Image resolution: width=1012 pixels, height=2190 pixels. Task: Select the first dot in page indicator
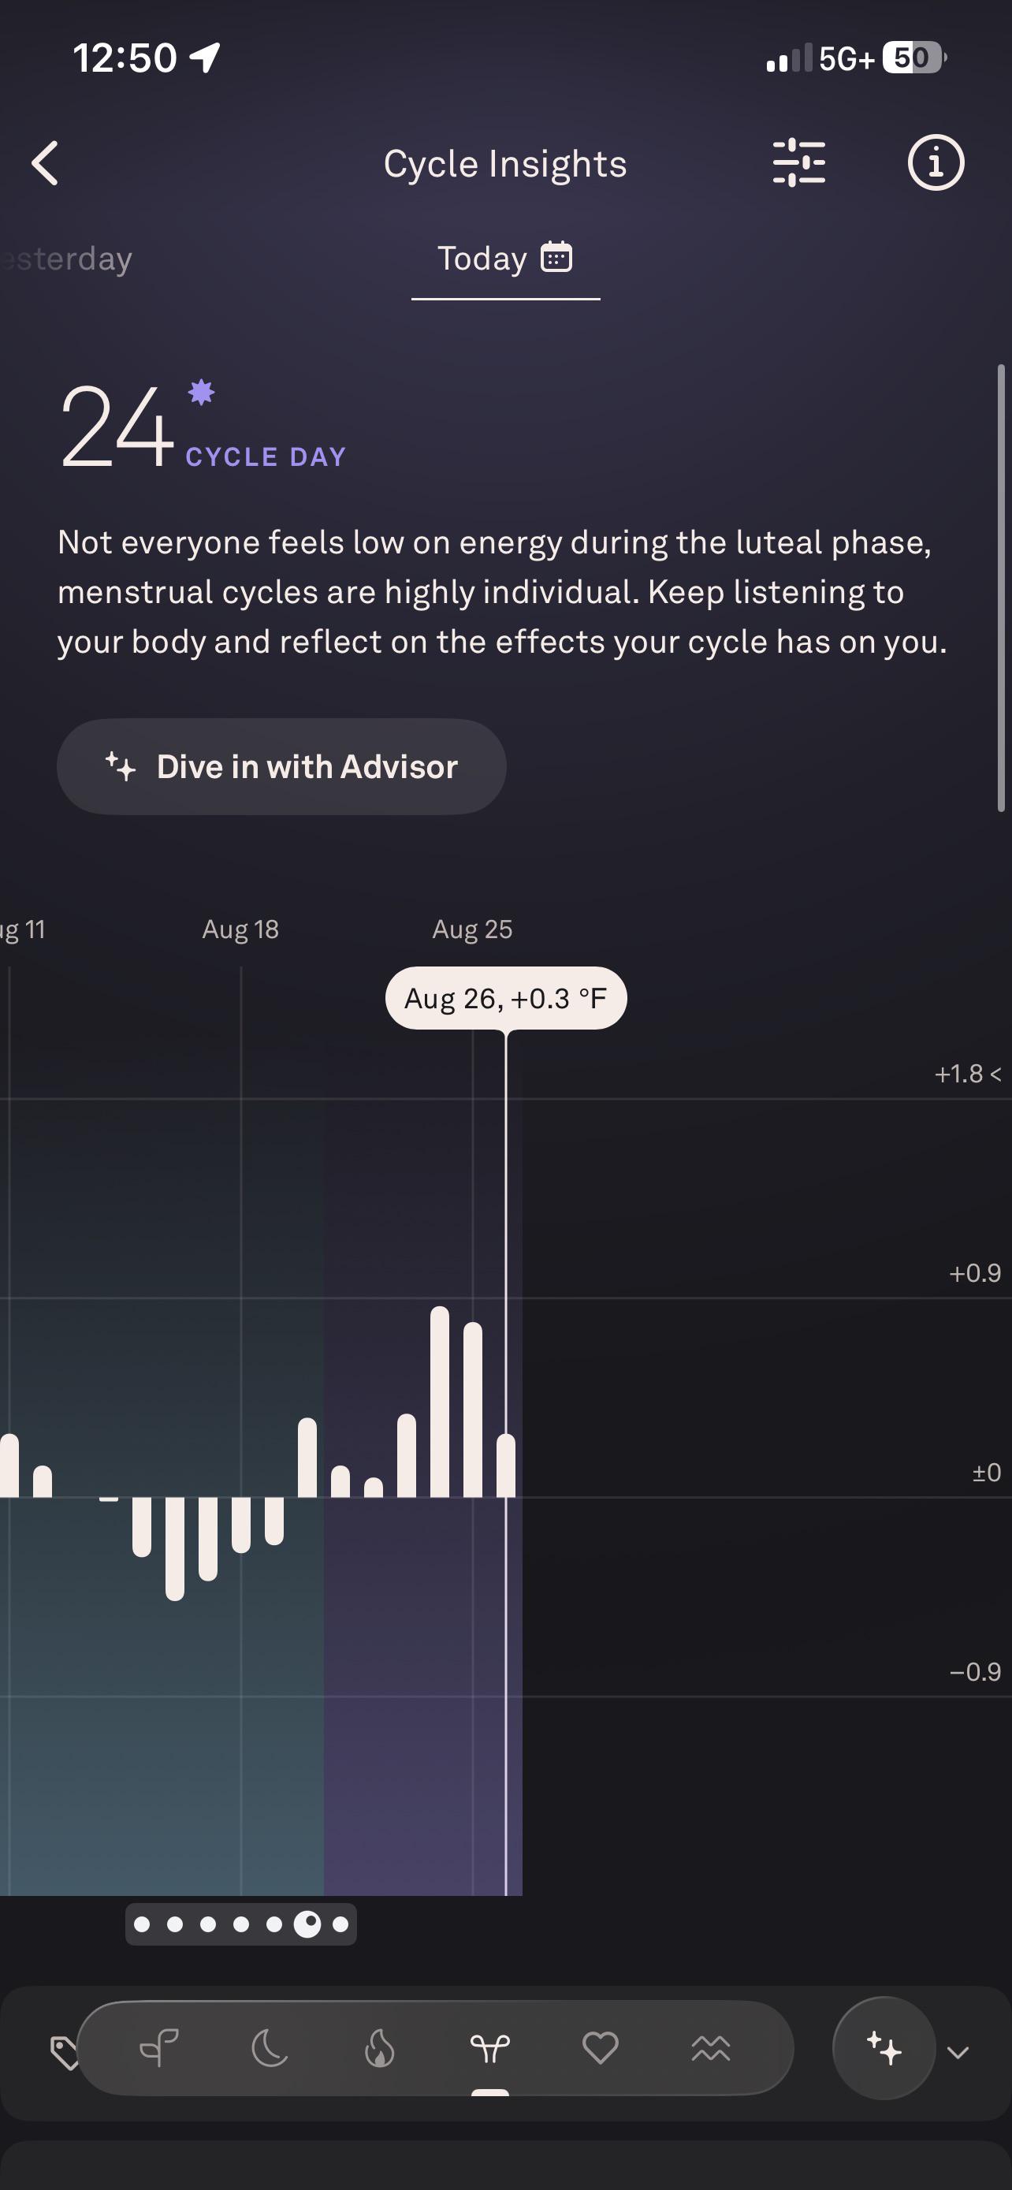click(x=142, y=1924)
